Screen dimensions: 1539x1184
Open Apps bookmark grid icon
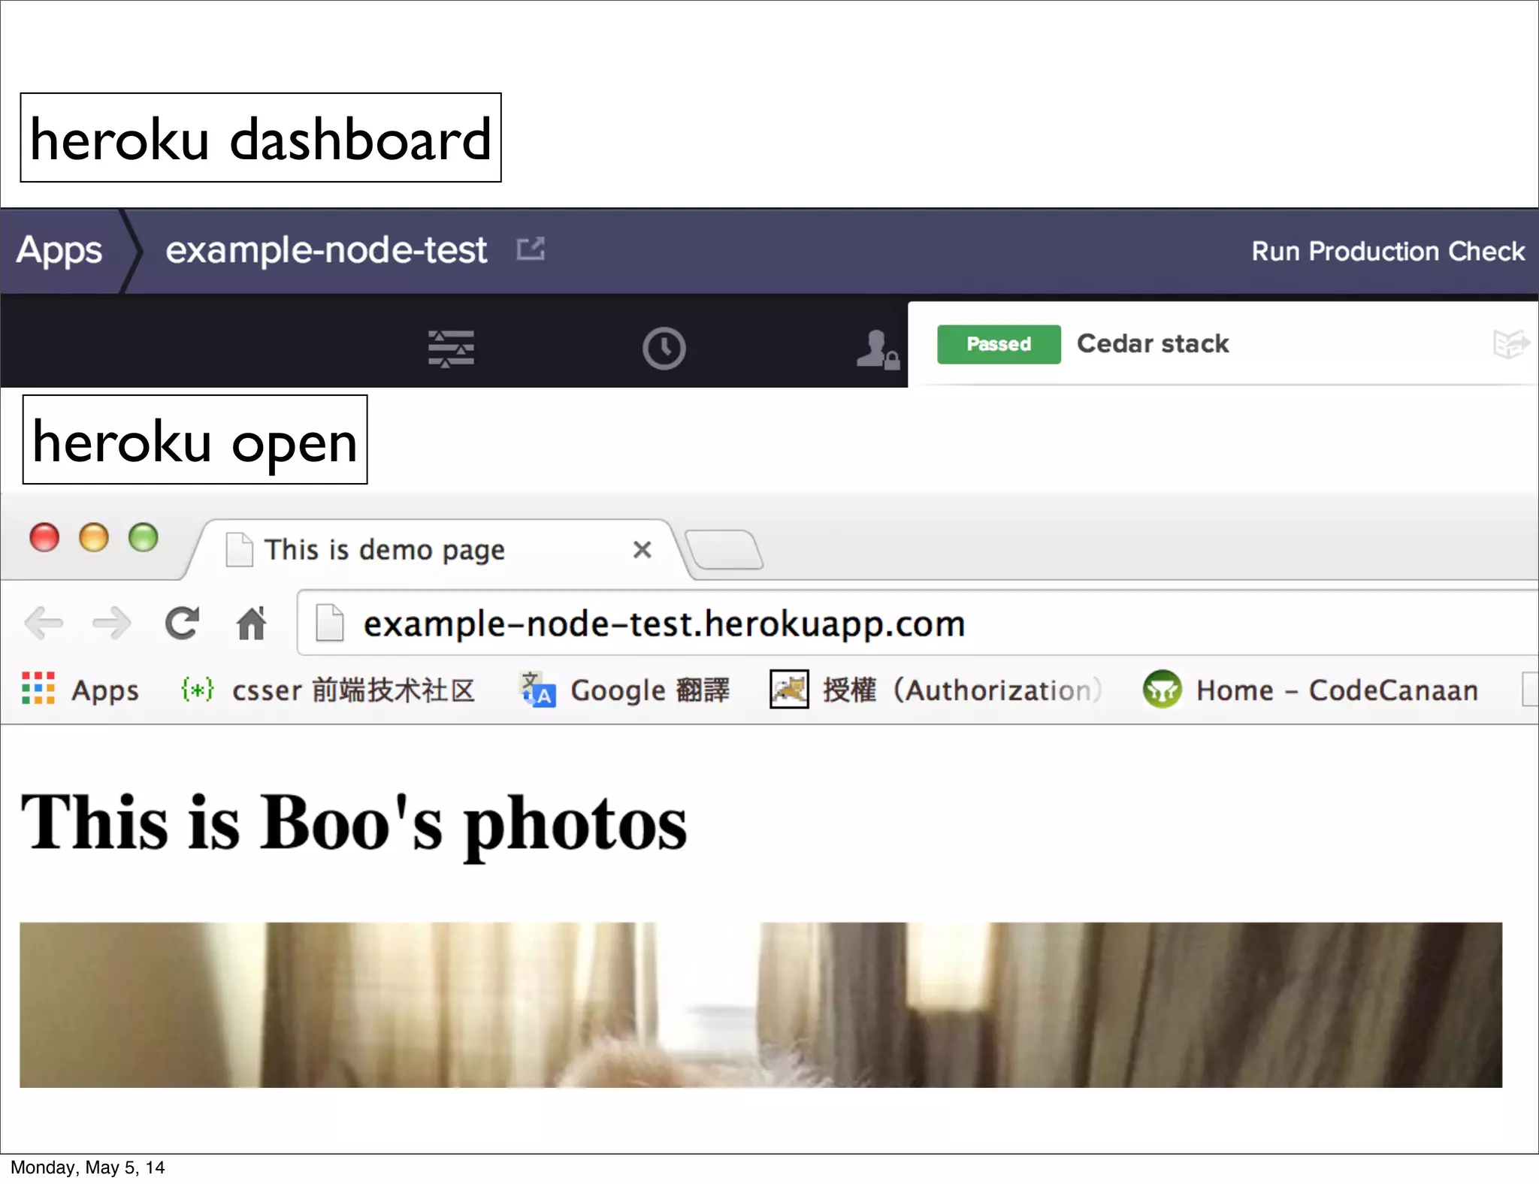(38, 688)
